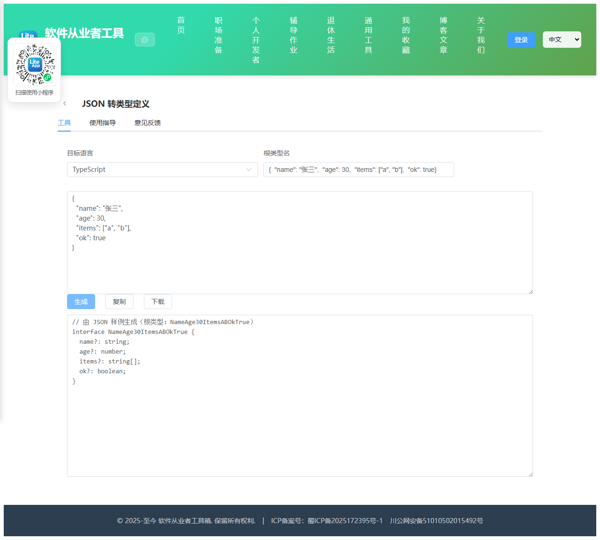Click the 复制 button
Screen dimensions: 600x540
120,302
